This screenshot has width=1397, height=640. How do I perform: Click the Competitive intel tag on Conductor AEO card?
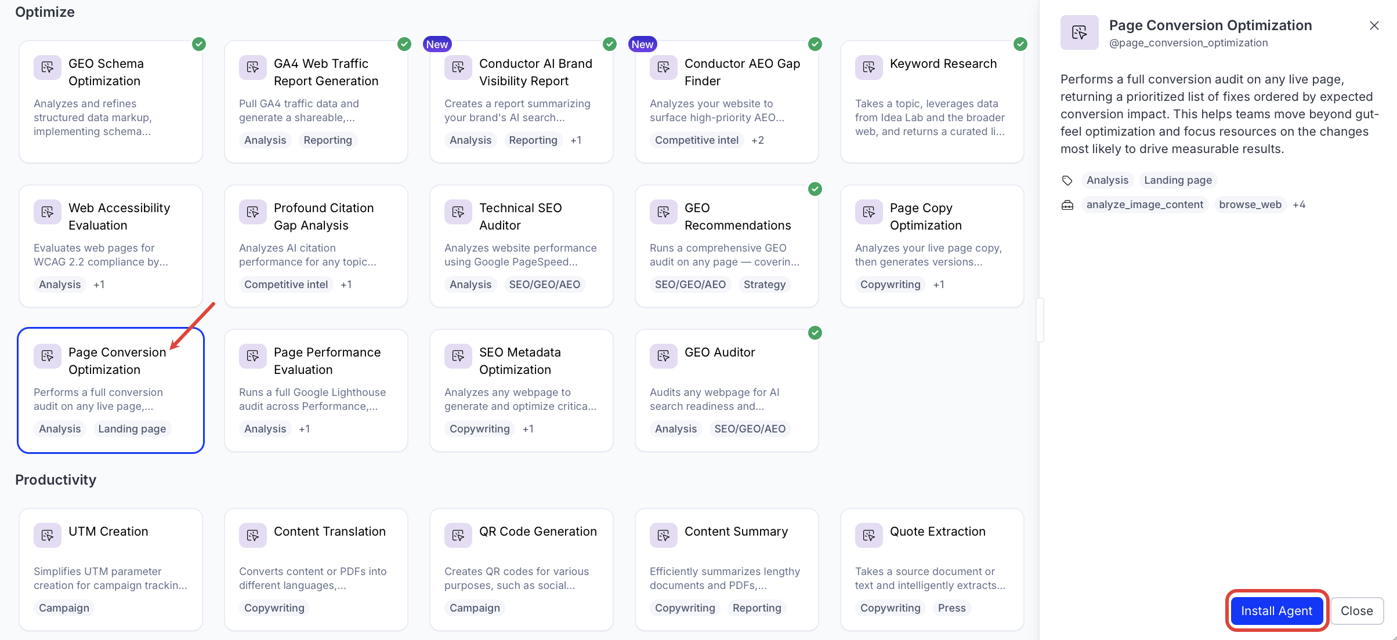[697, 140]
